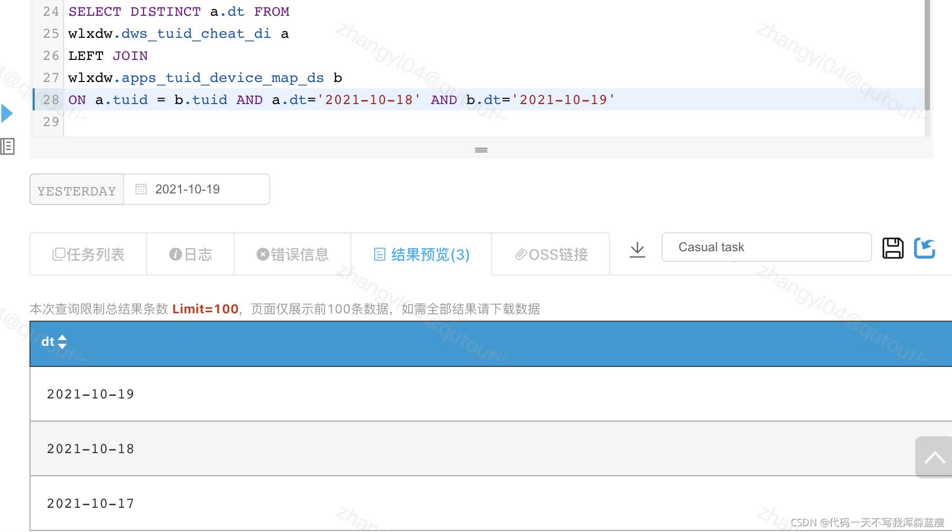Click line number 24 in editor gutter

click(x=51, y=12)
